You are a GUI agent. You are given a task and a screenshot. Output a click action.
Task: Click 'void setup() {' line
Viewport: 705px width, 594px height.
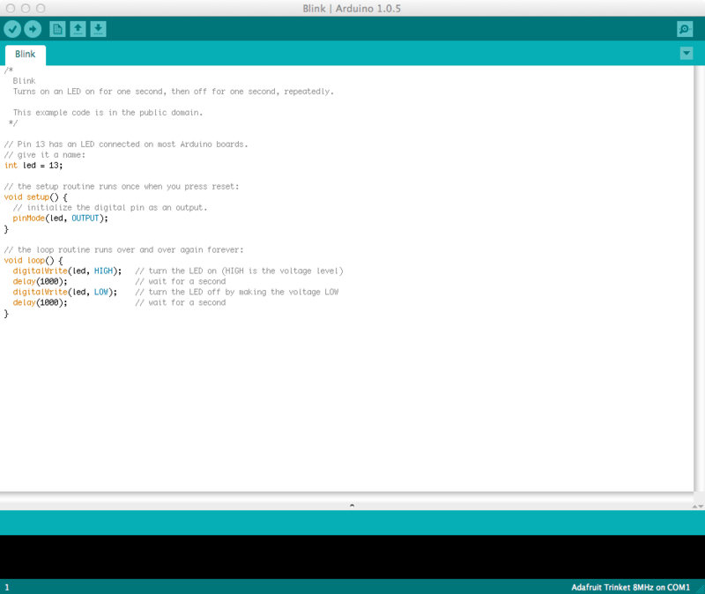point(35,197)
